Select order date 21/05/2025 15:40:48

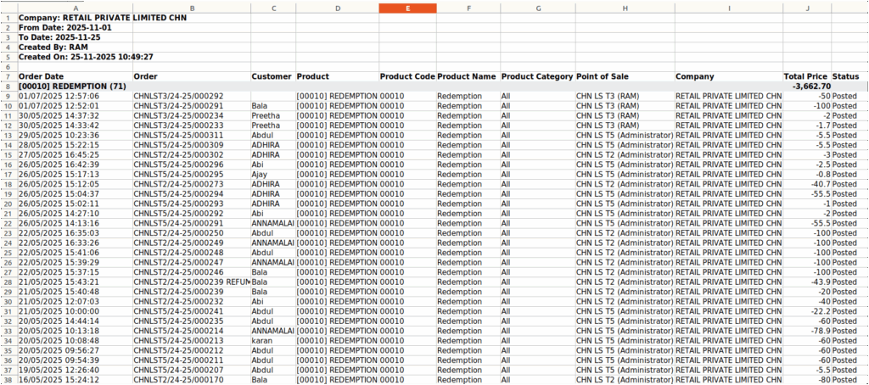(75, 292)
